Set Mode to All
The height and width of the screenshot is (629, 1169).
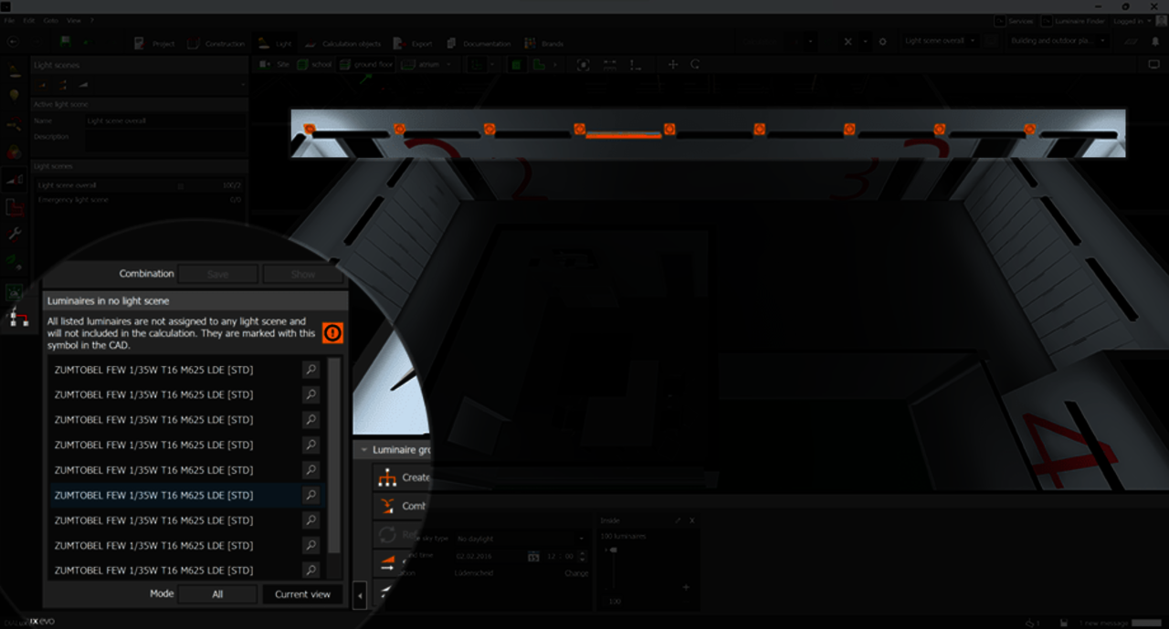pyautogui.click(x=217, y=593)
